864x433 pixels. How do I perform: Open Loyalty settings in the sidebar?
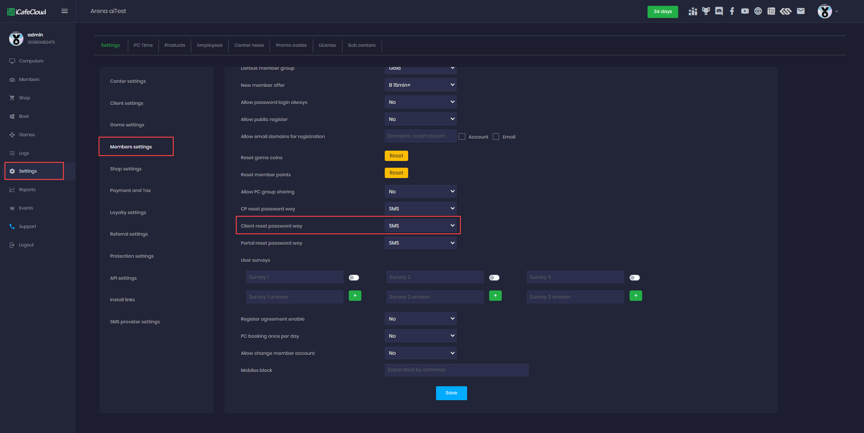[x=128, y=213]
